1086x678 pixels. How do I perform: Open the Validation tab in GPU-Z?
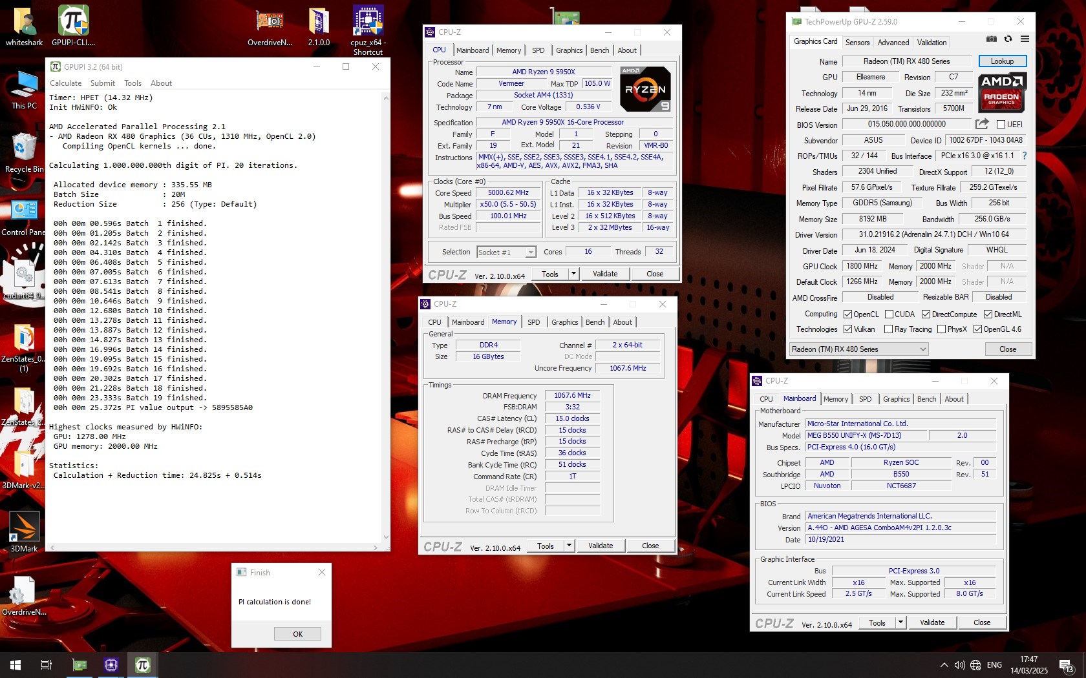point(932,43)
